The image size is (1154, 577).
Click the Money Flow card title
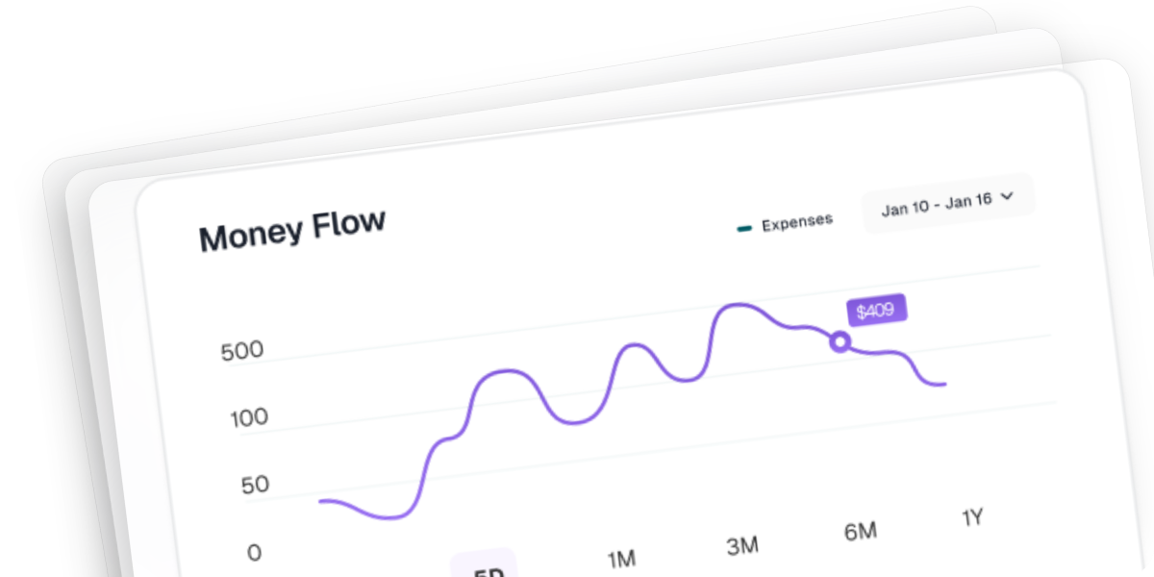(x=292, y=230)
